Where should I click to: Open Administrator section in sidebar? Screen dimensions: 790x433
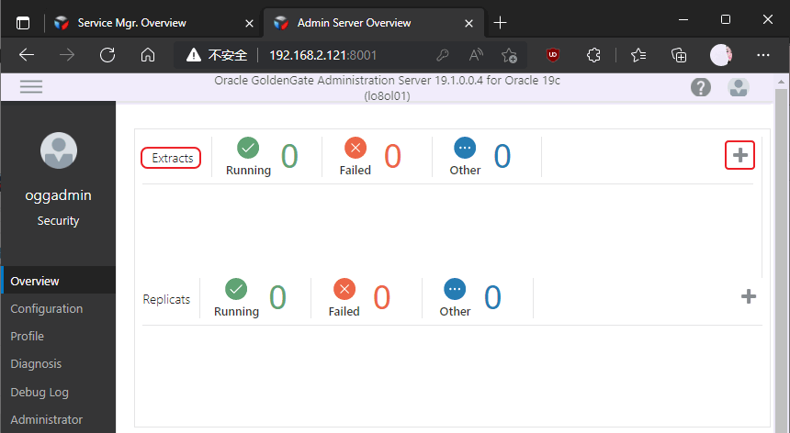(x=47, y=419)
